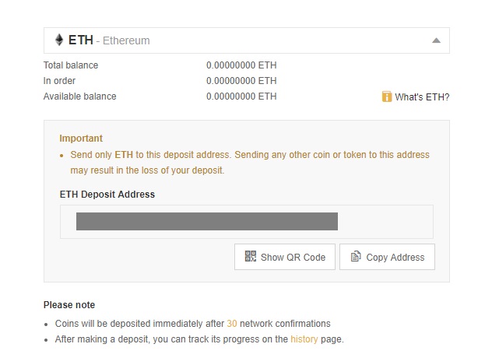
Task: Click the ETH Deposit Address label
Action: [x=107, y=195]
